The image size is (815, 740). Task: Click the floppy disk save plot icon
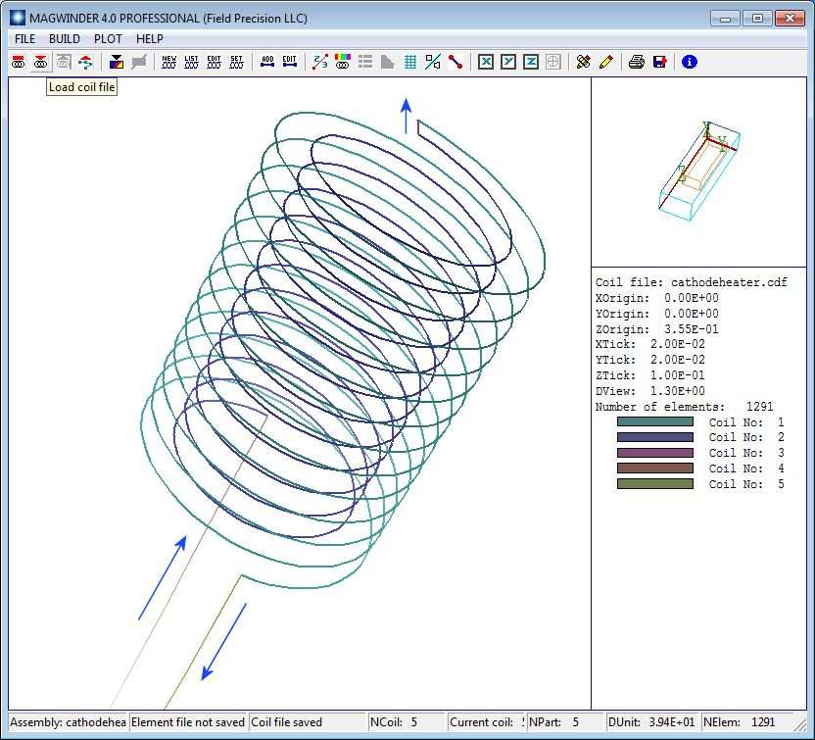pos(659,62)
